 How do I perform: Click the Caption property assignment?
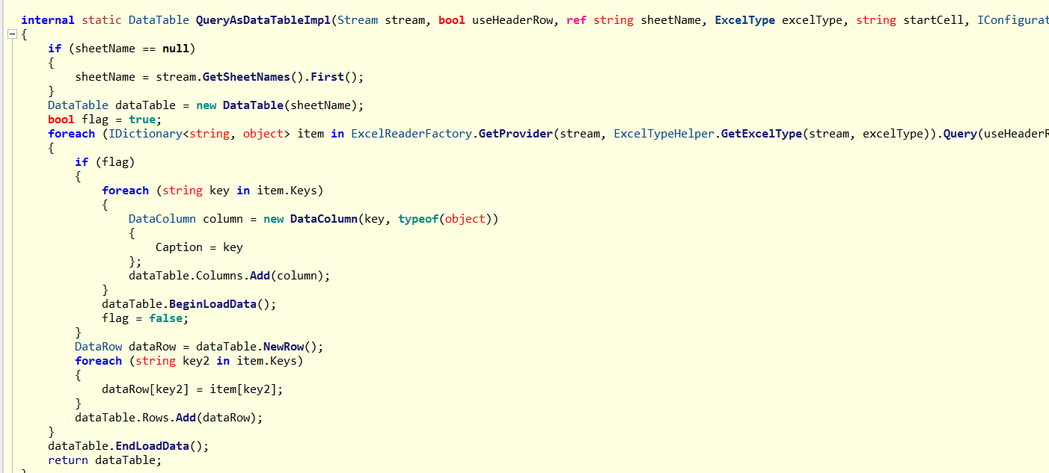coord(199,247)
